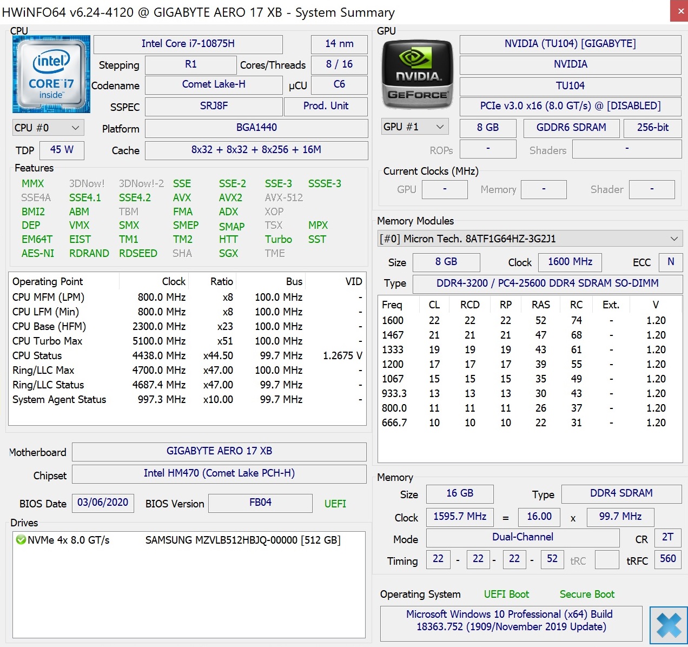Click the memory size 16 GB field
This screenshot has height=647, width=688.
coord(460,494)
